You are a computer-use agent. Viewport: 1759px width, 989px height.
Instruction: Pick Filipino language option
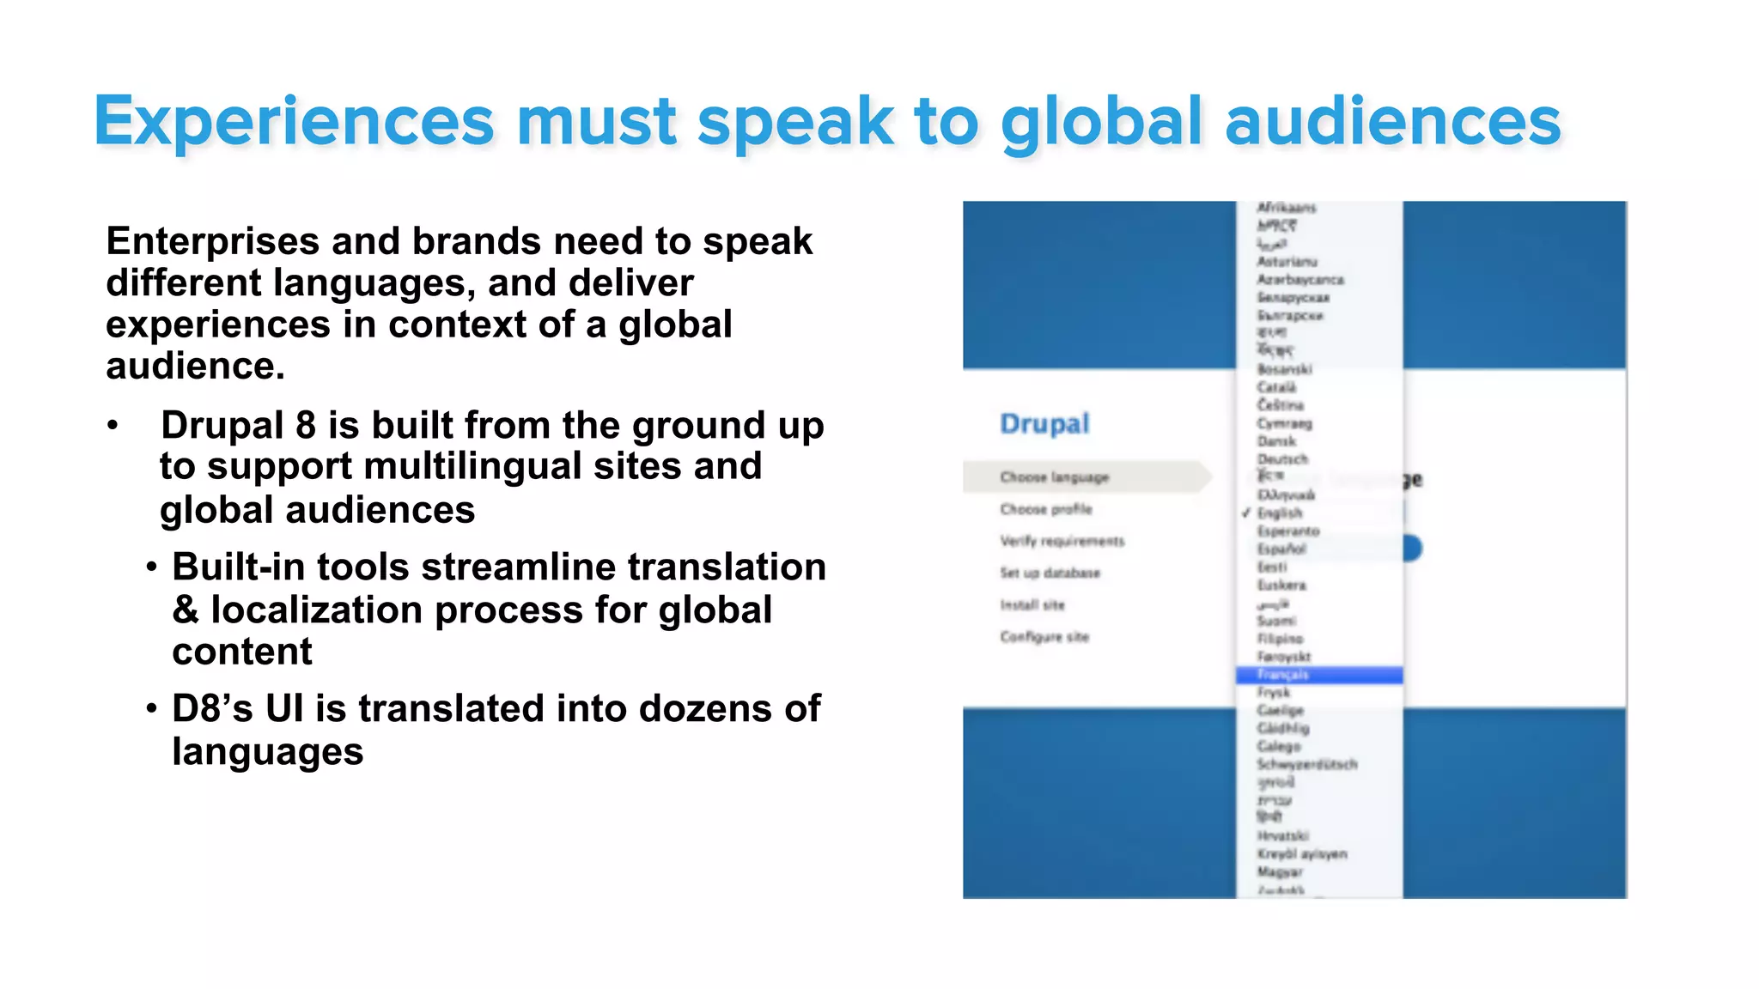click(1280, 639)
